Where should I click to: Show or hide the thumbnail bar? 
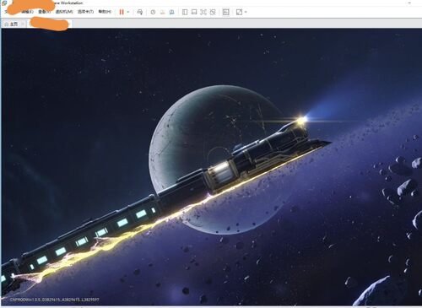click(194, 12)
